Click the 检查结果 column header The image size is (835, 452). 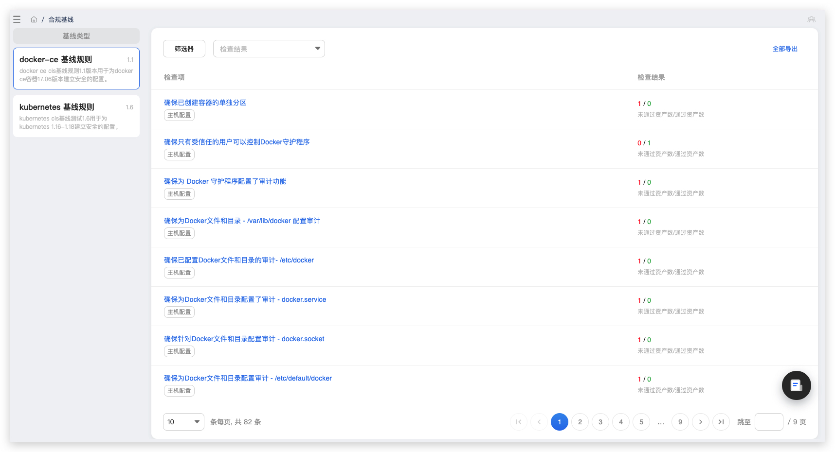[x=651, y=77]
